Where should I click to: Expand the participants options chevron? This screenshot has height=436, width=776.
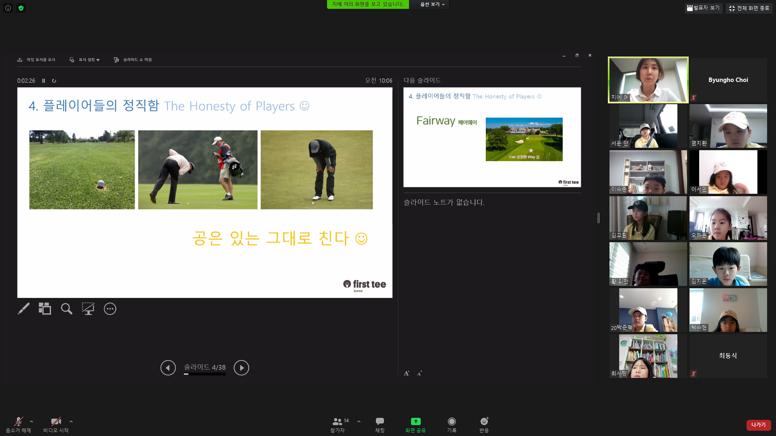(359, 421)
